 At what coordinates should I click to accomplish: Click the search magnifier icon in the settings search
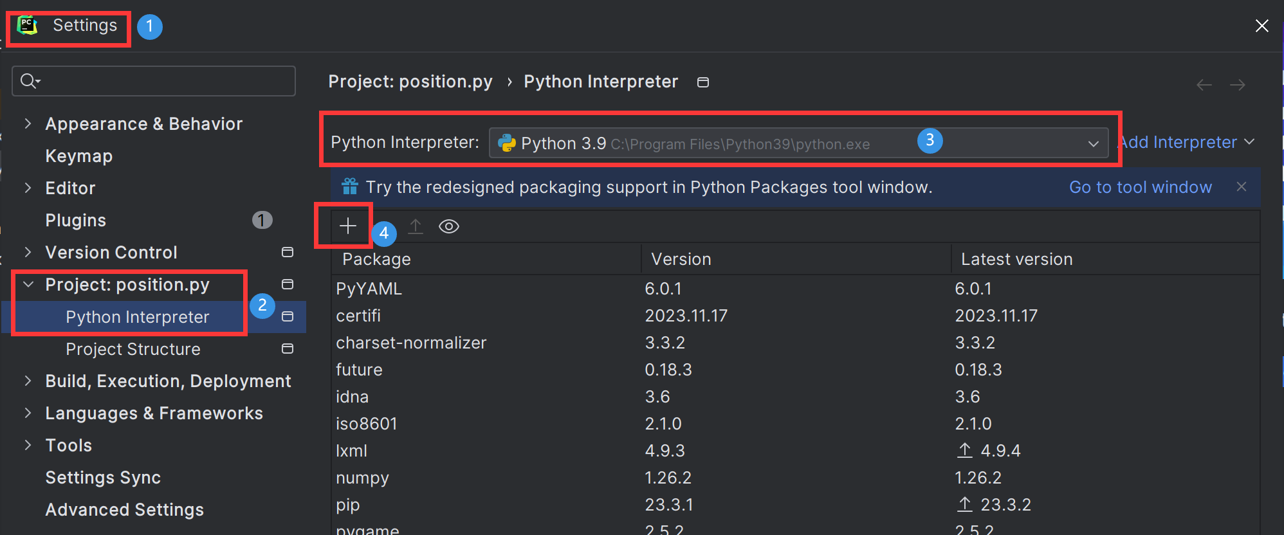[x=30, y=81]
